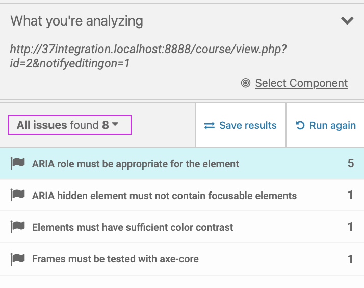Click the count 5 on ARIA role row
Screen dimensions: 364x288
point(351,163)
